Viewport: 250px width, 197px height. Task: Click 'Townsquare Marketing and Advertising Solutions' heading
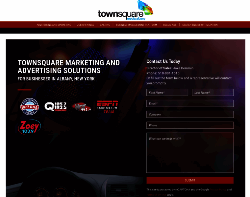click(x=69, y=67)
